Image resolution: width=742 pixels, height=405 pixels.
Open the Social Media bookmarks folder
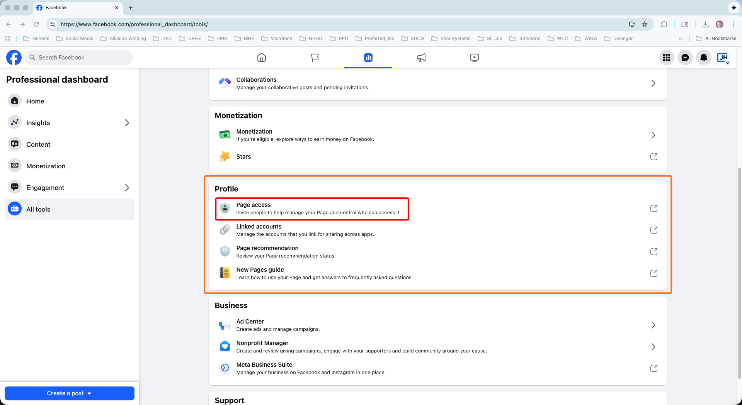click(75, 39)
